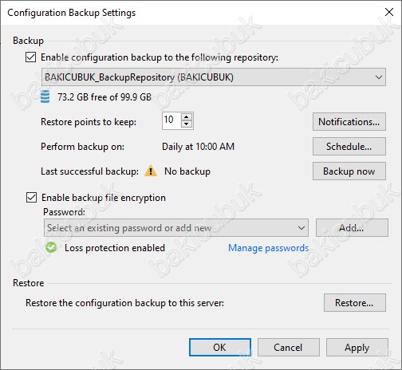
Task: Click the repository dropdown chevron arrow
Action: coord(379,77)
